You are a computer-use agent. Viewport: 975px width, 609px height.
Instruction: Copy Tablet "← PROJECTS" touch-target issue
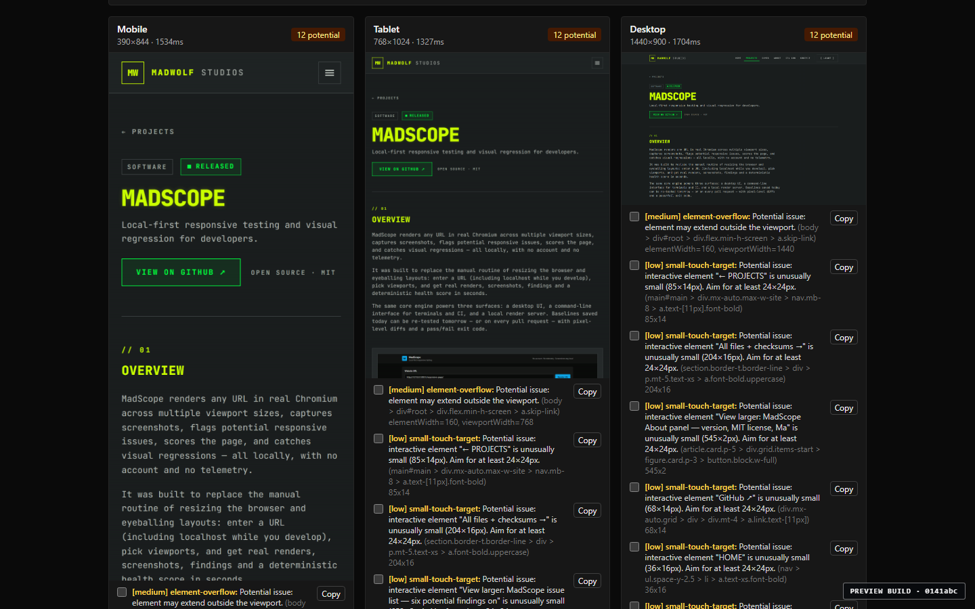[588, 441]
